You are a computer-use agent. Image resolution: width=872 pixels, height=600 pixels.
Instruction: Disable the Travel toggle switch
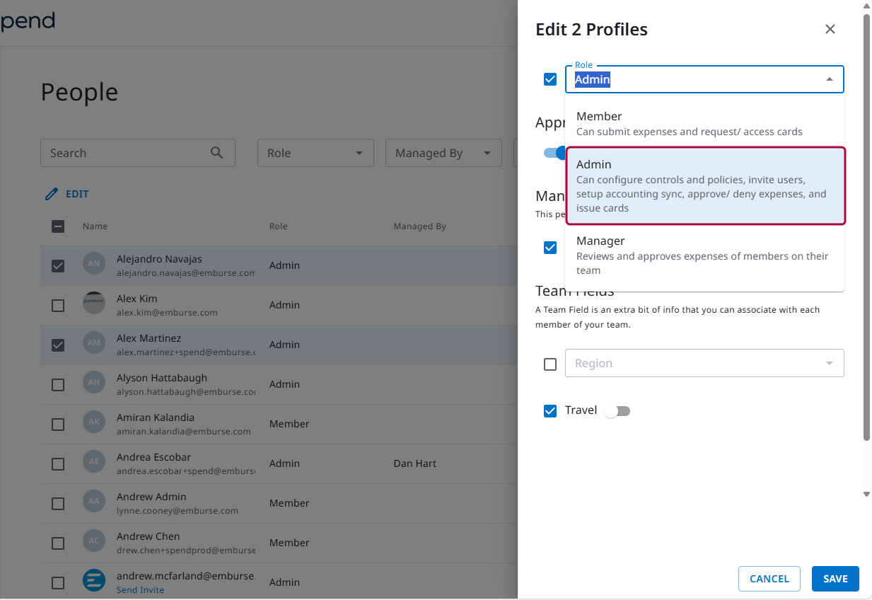[617, 410]
